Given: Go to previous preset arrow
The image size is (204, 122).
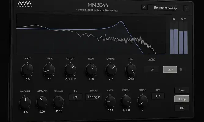Looking at the screenshot, I should [x=144, y=7].
